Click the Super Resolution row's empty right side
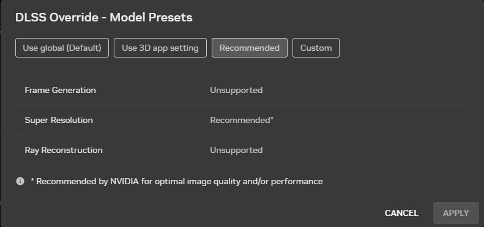The height and width of the screenshot is (227, 484). (370, 120)
